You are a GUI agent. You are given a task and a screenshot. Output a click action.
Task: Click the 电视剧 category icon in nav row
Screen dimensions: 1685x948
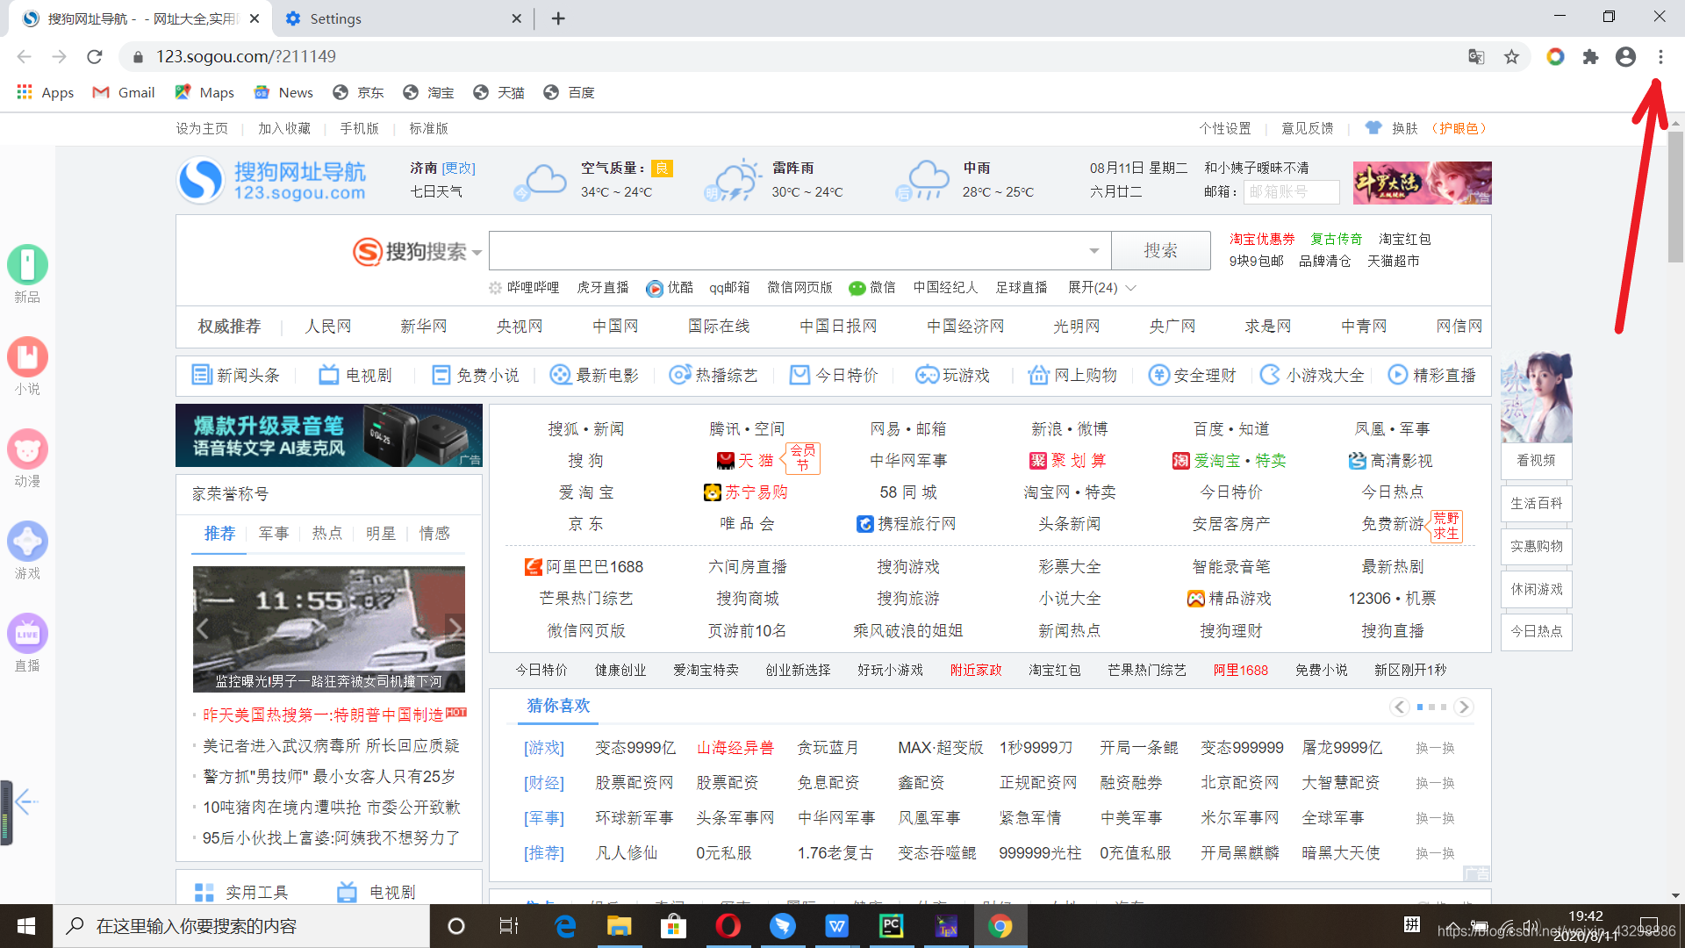(x=328, y=375)
